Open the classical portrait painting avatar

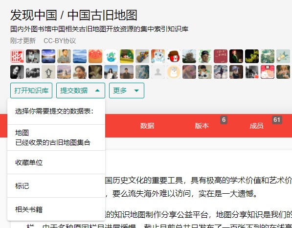(236, 56)
